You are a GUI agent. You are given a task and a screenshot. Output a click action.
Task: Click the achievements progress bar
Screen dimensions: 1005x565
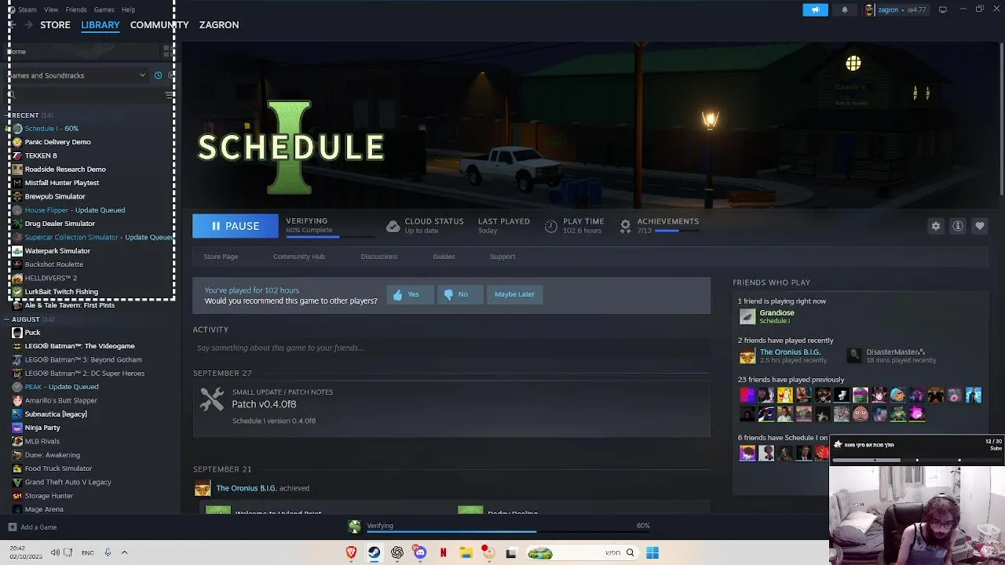(x=676, y=231)
